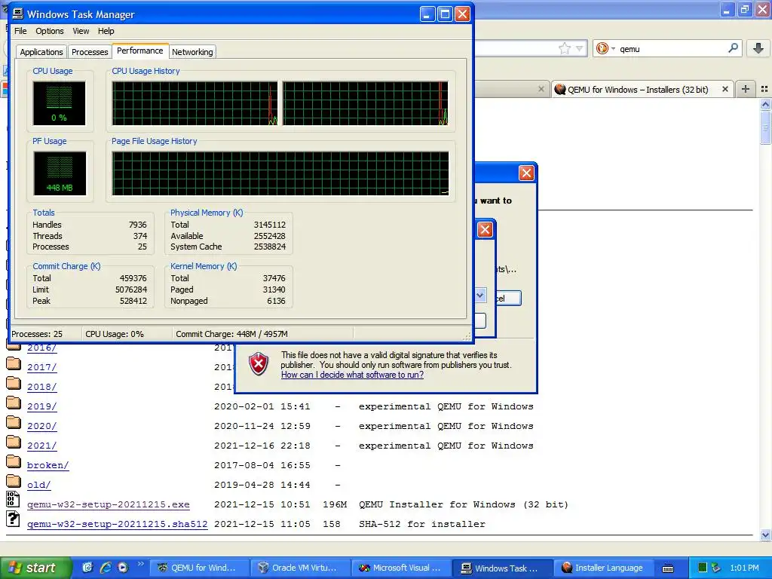
Task: Click the folder icon beside 2019/
Action: tap(14, 403)
